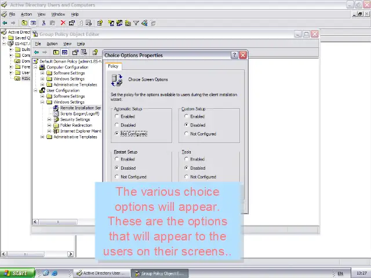Select Tools Disabled radio button

click(x=186, y=168)
